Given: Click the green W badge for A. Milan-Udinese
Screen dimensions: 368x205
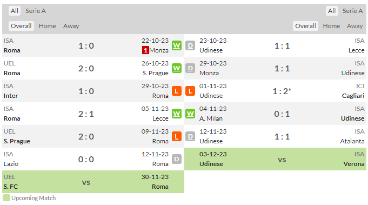Looking at the screenshot, I should click(190, 114).
